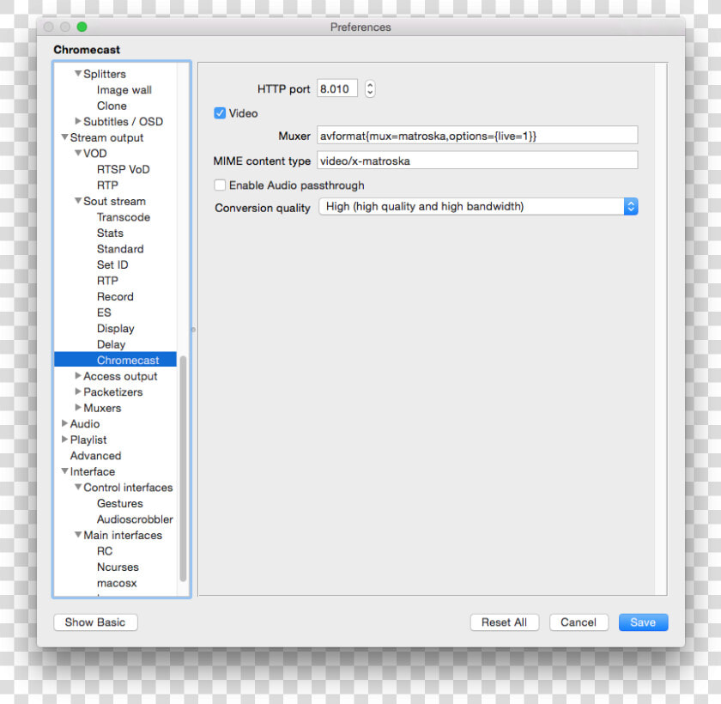Screen dimensions: 721x704
Task: Select Gestures in the tree
Action: [119, 503]
